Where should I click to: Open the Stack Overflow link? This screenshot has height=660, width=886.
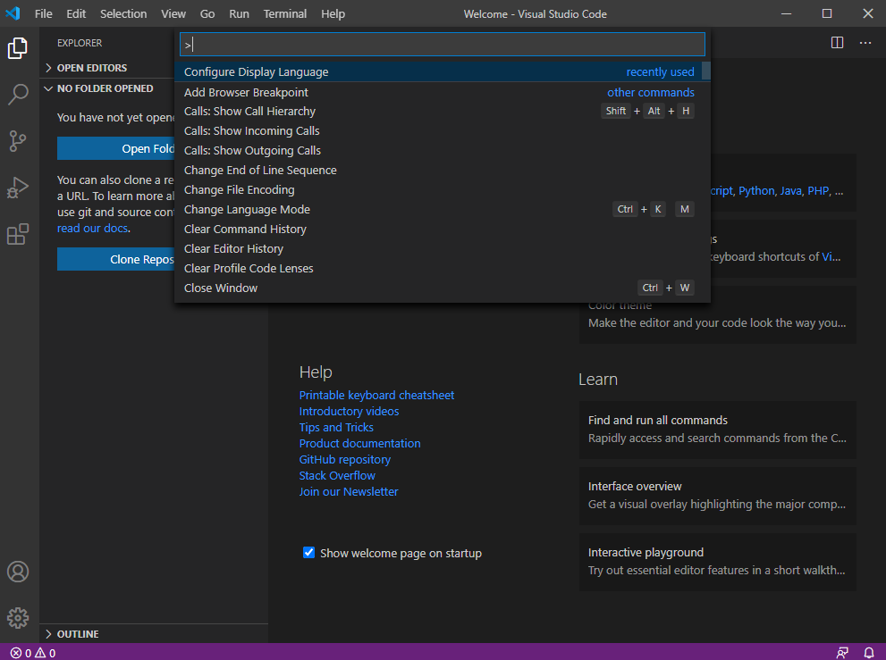(337, 475)
